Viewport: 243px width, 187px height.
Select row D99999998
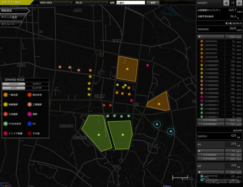click(x=220, y=57)
